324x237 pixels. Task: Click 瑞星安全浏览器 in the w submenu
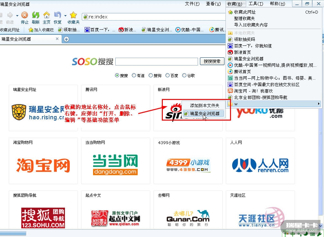204,114
